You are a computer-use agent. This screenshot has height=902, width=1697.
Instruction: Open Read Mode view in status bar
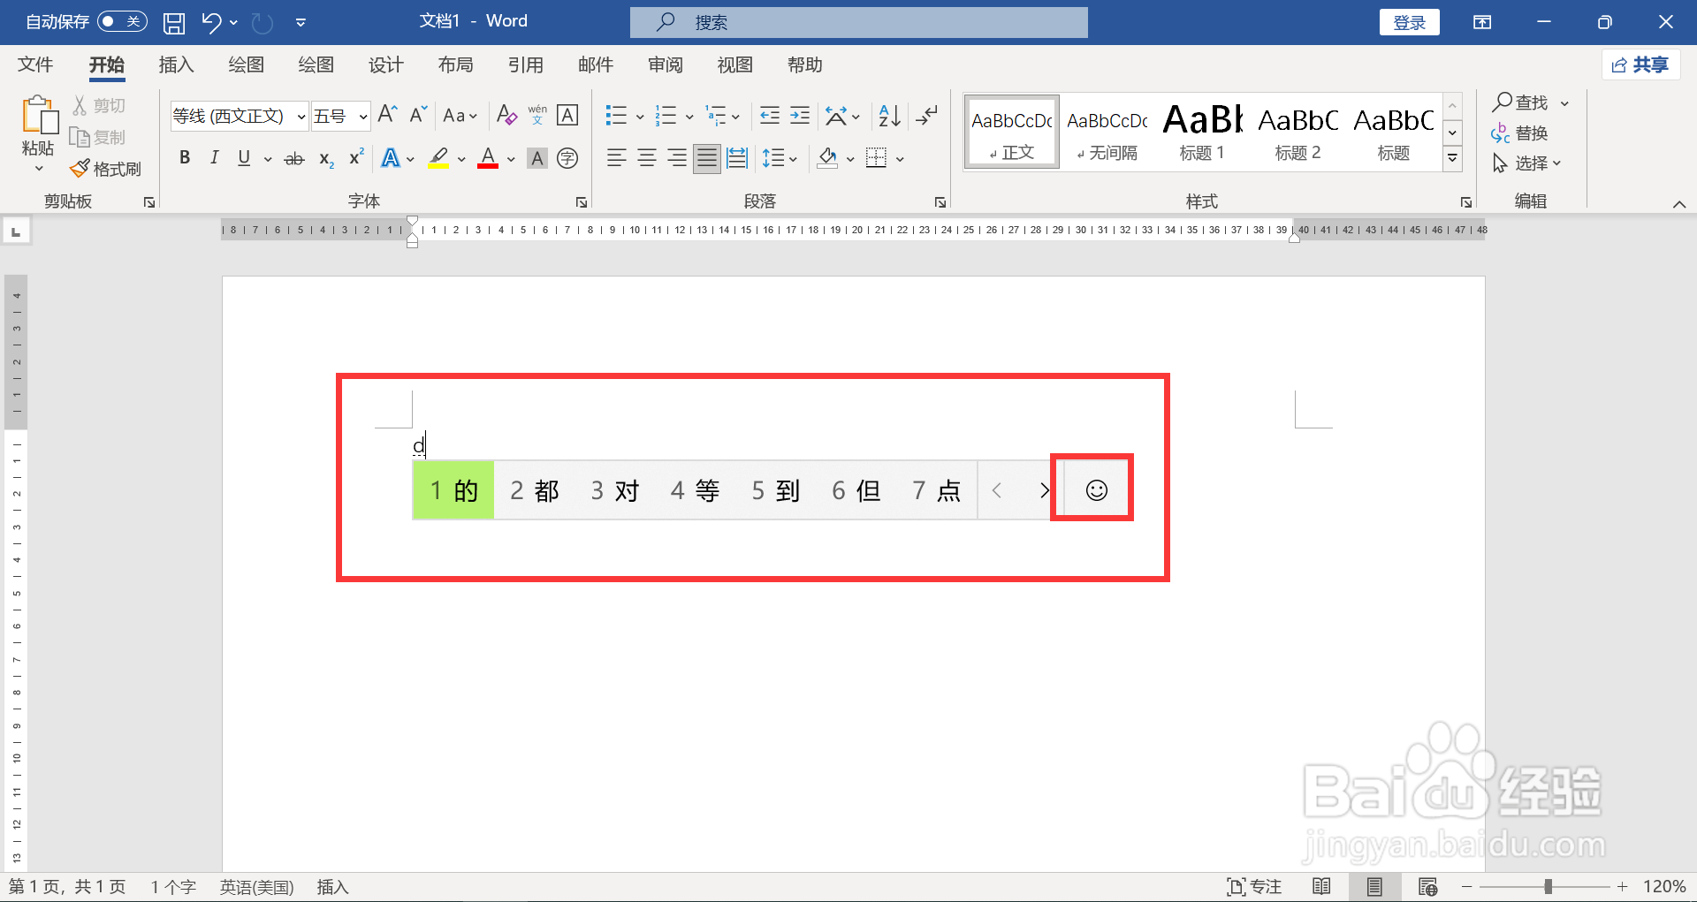pos(1321,886)
